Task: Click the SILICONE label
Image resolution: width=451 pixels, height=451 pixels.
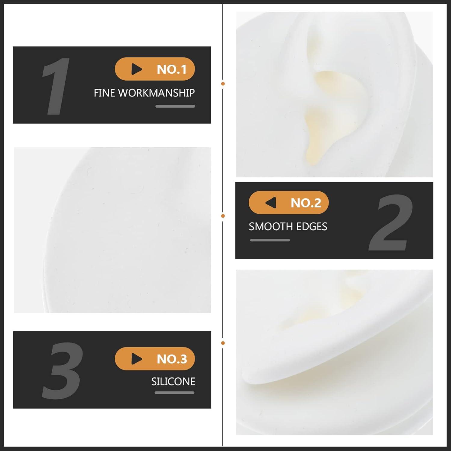Action: coord(173,382)
